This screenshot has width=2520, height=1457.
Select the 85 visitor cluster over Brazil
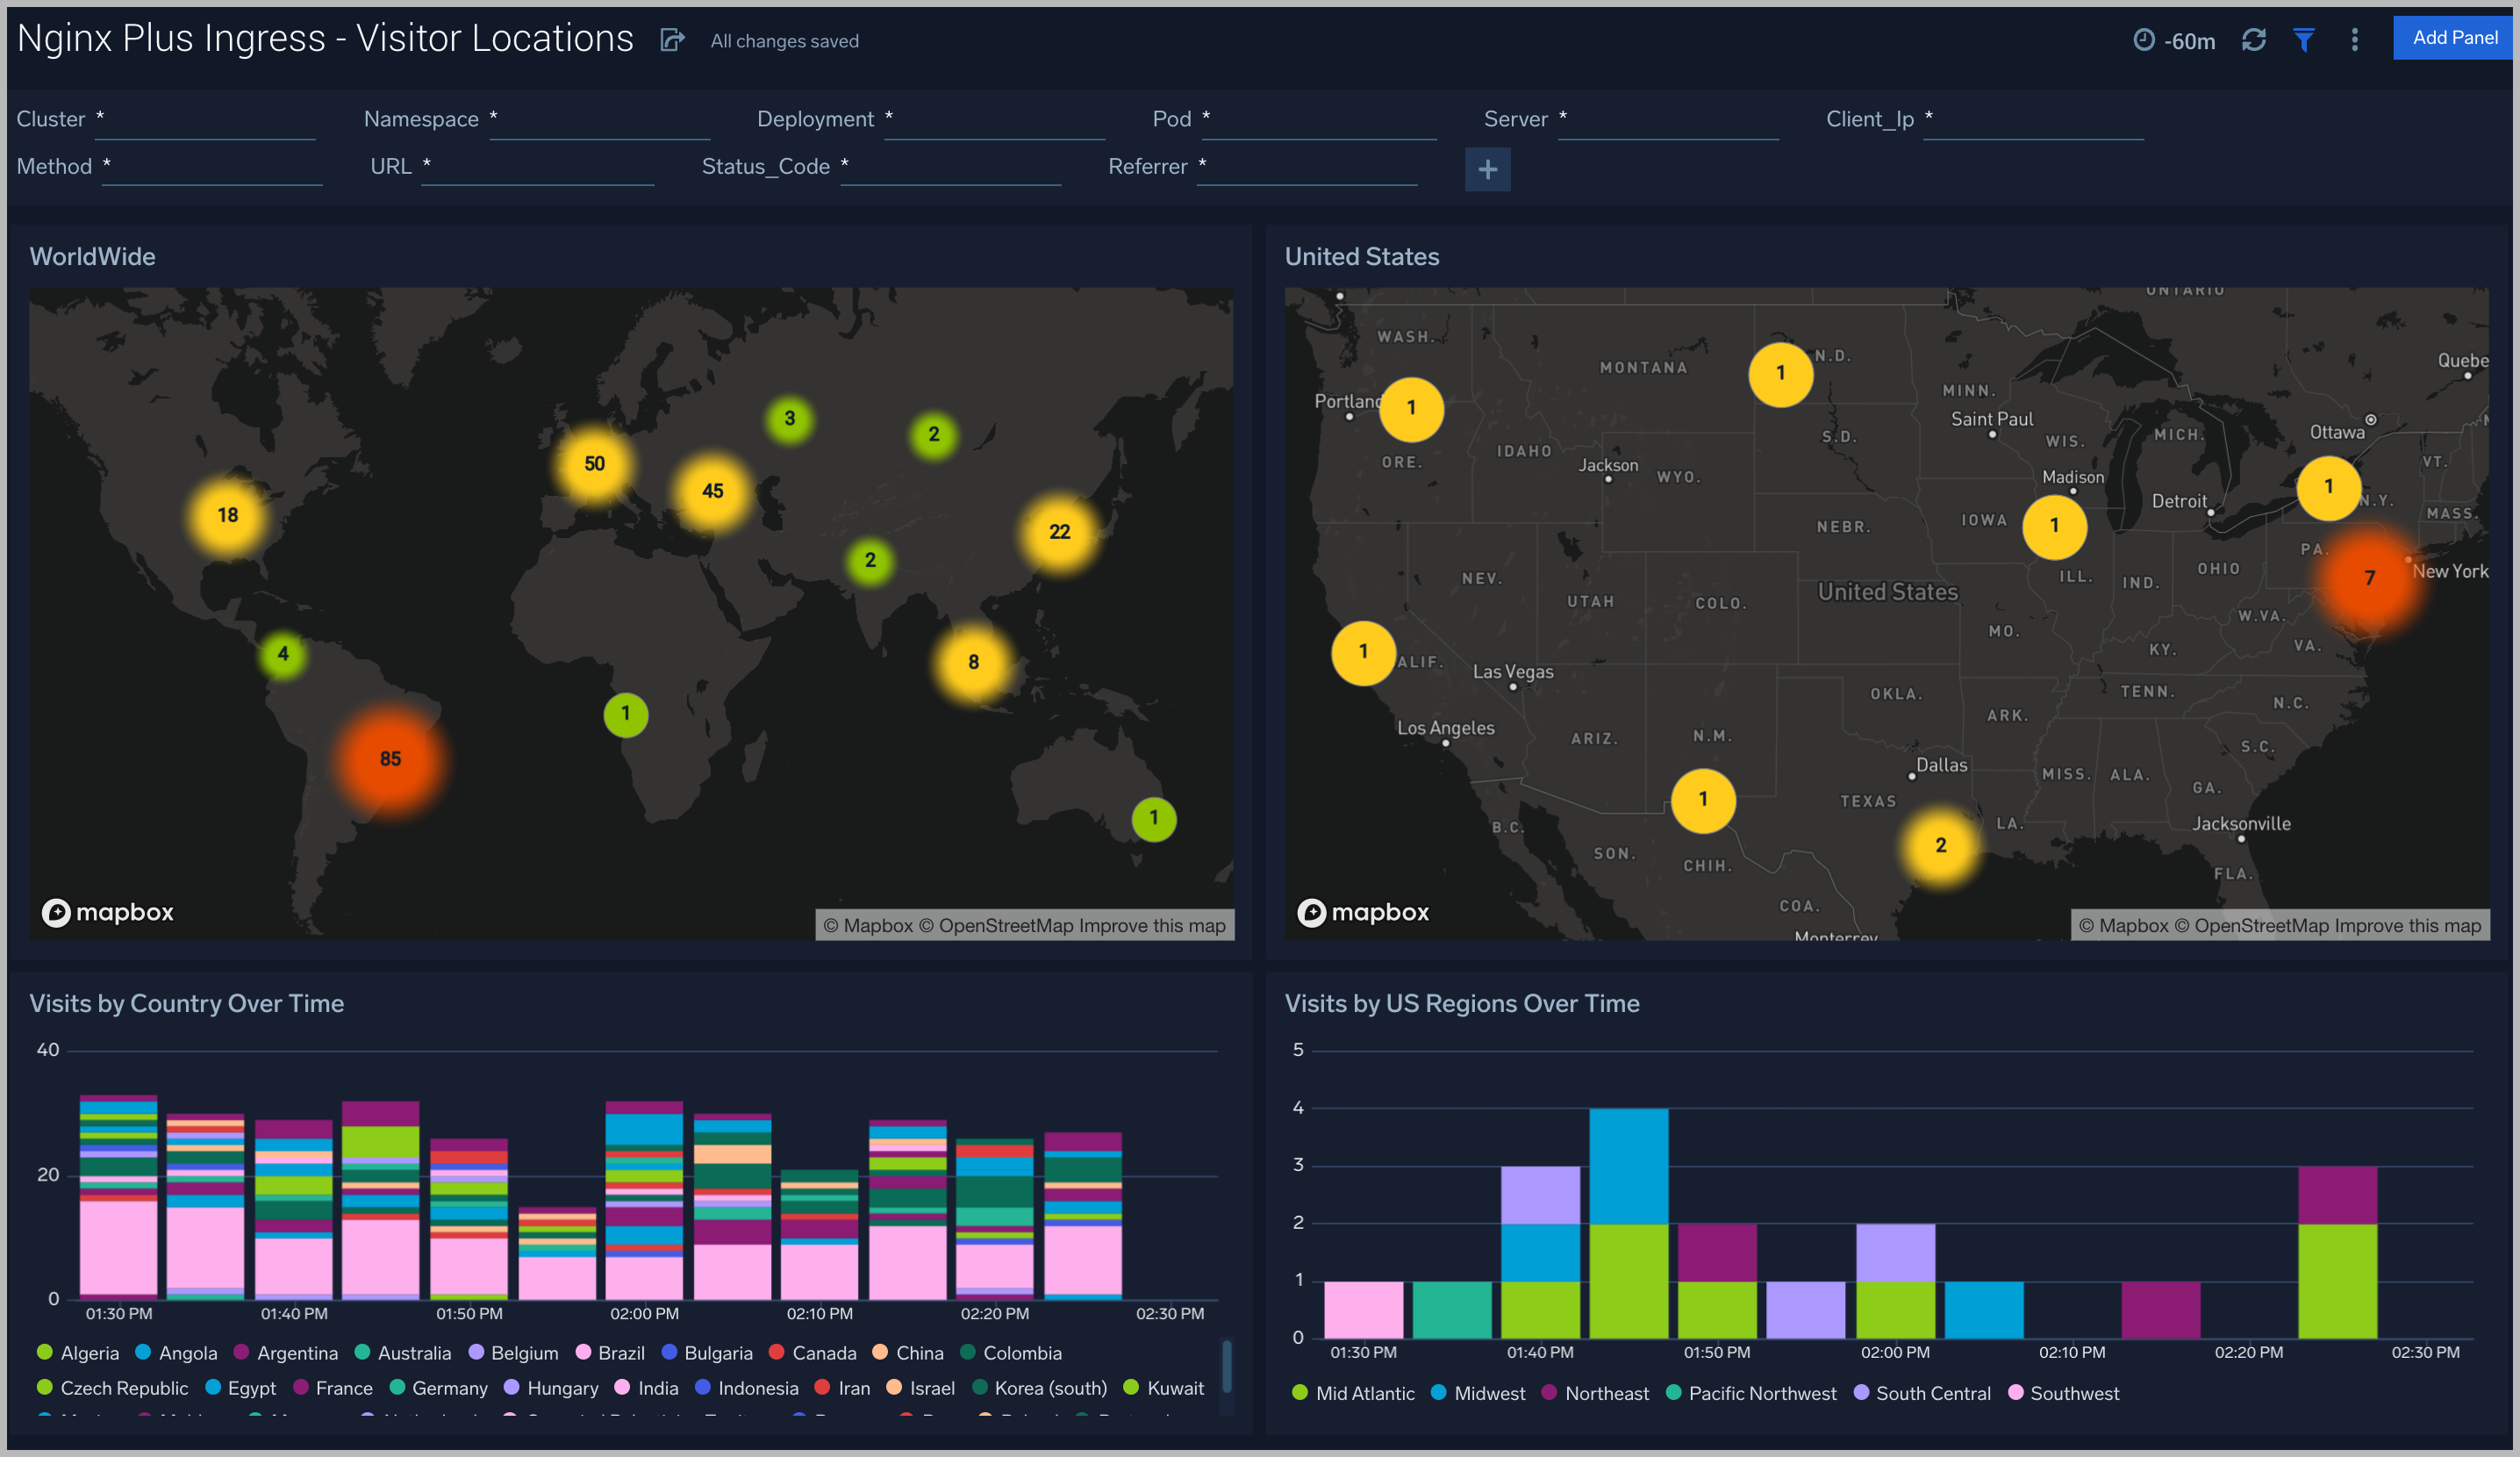pos(390,758)
